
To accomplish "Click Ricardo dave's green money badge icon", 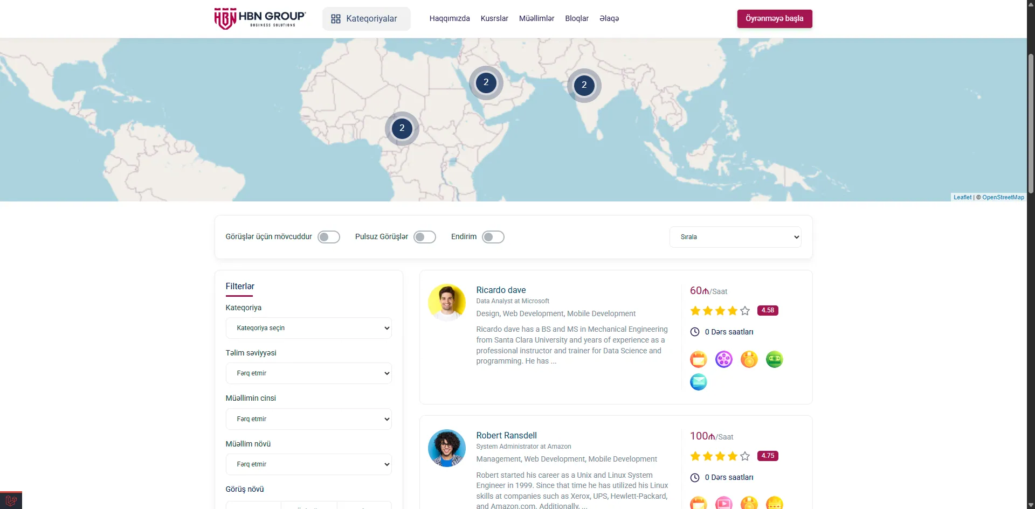I will pos(774,359).
